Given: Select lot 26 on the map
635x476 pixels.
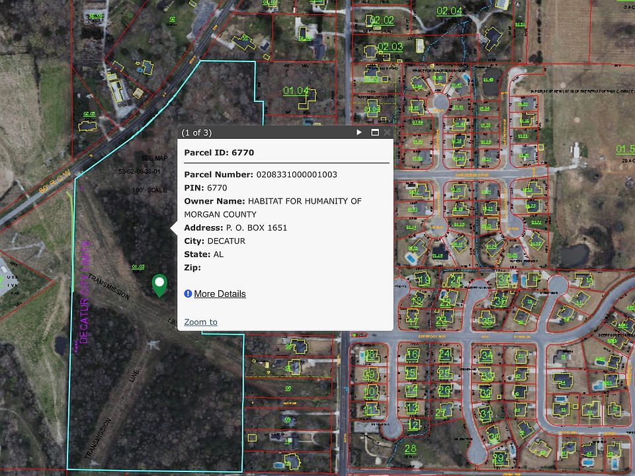Looking at the screenshot, I should (x=444, y=390).
